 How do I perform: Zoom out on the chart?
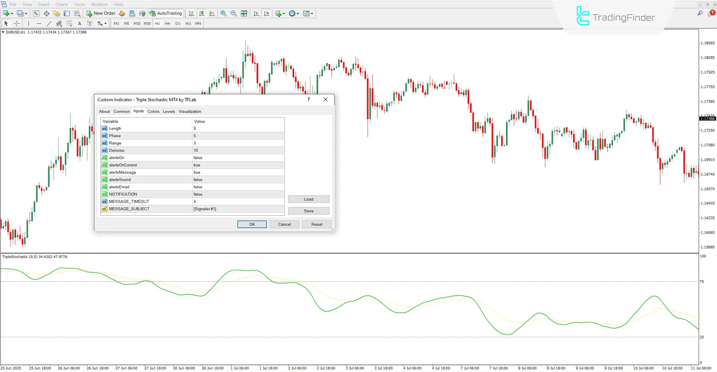234,13
